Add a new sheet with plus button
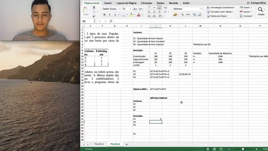Viewport: 268px width, 151px height. pos(126,144)
